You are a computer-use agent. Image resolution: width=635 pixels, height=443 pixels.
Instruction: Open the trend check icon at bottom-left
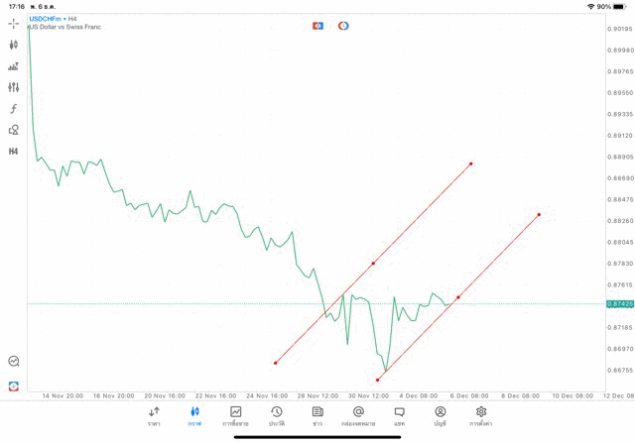coord(14,362)
